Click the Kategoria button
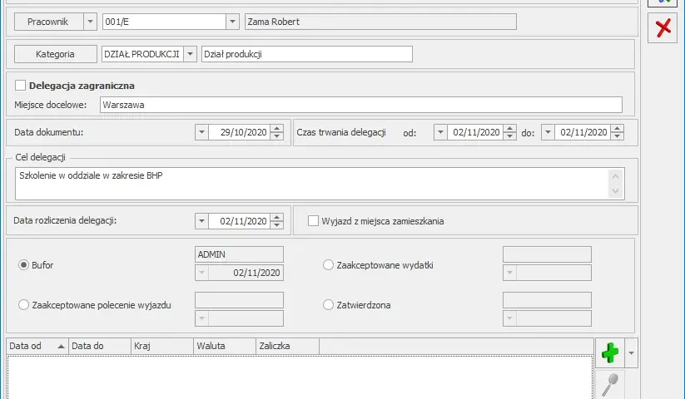Viewport: 685px width, 399px height. point(56,54)
